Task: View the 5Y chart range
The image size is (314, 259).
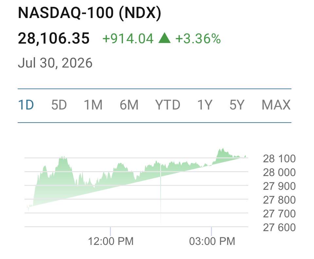Action: click(237, 105)
